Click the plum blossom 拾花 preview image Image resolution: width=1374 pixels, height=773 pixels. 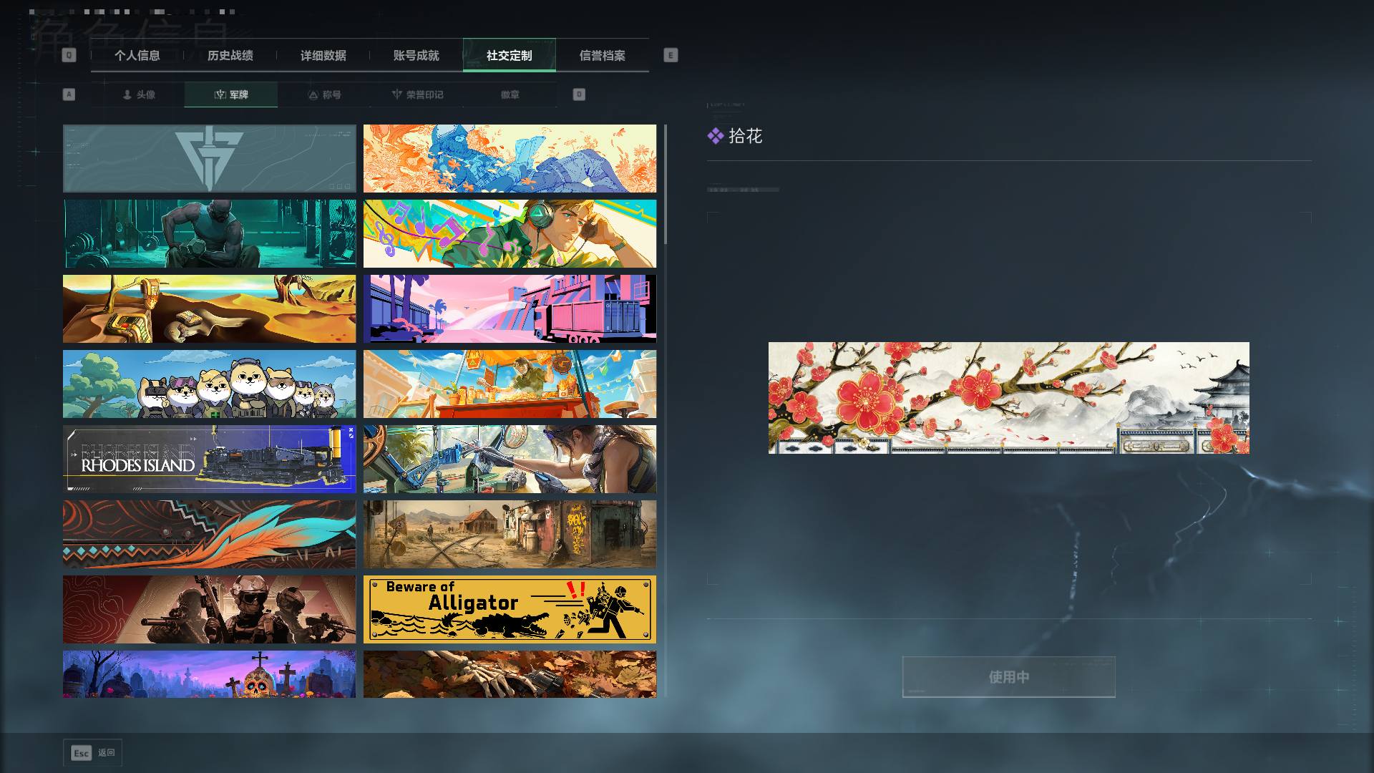[1009, 398]
